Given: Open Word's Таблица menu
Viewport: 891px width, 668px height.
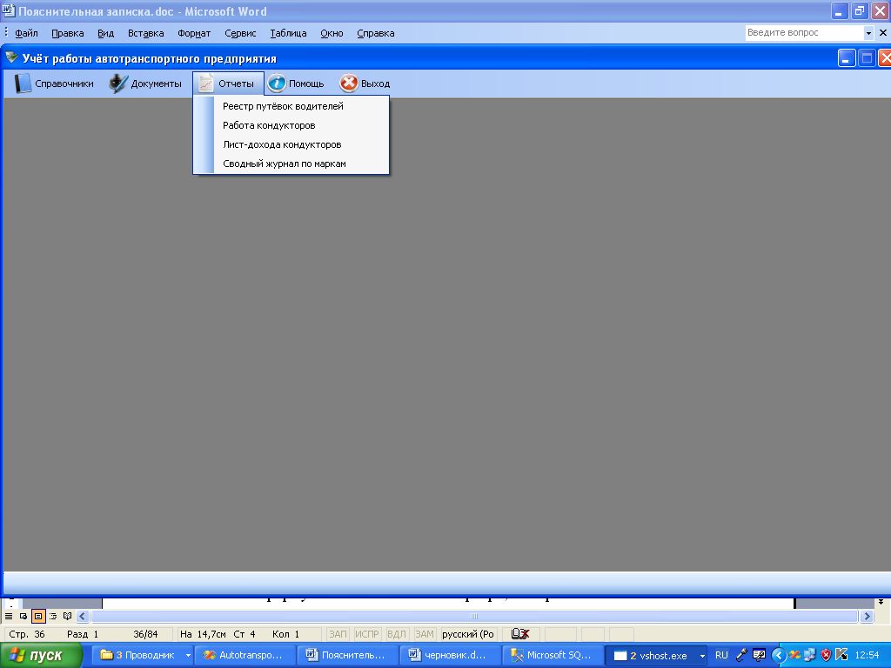Looking at the screenshot, I should [x=288, y=33].
